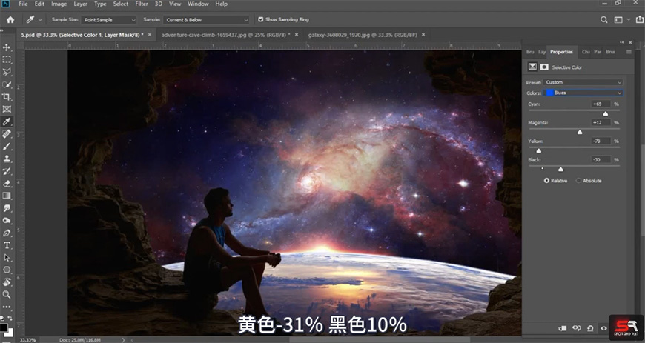Select the Polygon shape tool

click(7, 270)
